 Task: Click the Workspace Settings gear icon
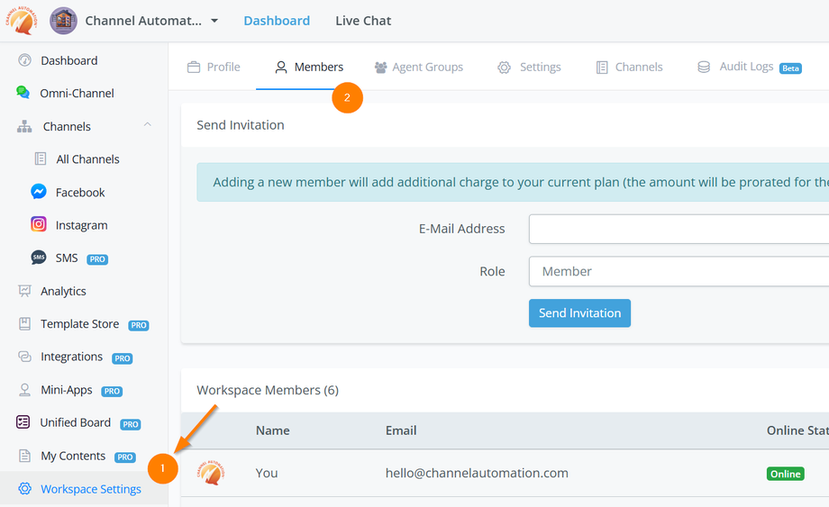(24, 489)
